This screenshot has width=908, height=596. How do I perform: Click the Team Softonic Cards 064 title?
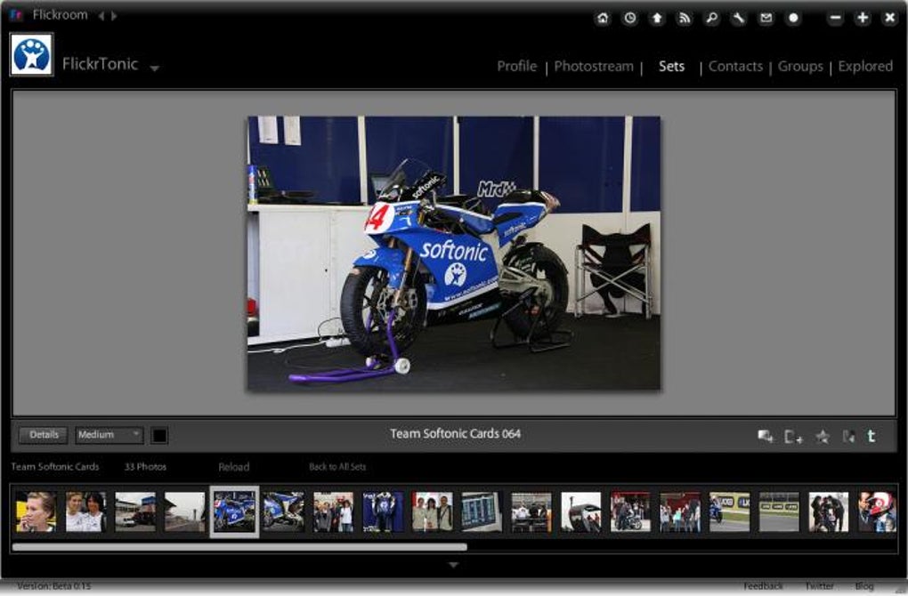455,434
